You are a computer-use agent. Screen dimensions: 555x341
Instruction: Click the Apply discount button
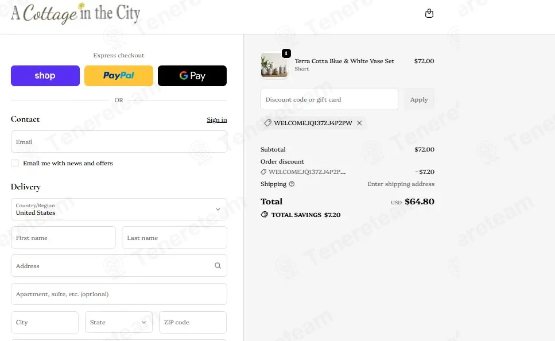[419, 99]
